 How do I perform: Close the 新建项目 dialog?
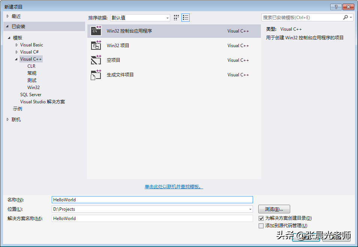pos(348,7)
